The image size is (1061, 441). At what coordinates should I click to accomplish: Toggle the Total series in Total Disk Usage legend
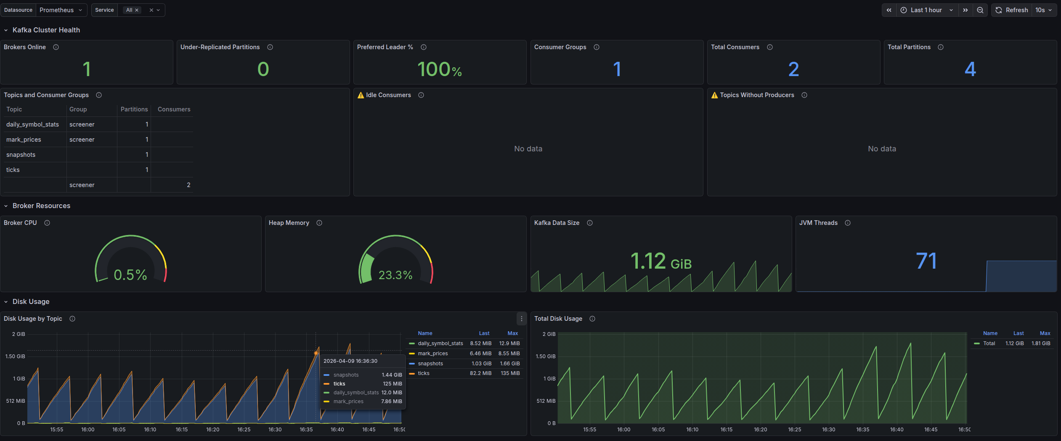pos(989,343)
